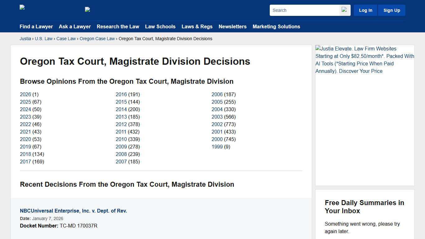425x239 pixels.
Task: Open the U.S. Law breadcrumb link
Action: pyautogui.click(x=44, y=39)
